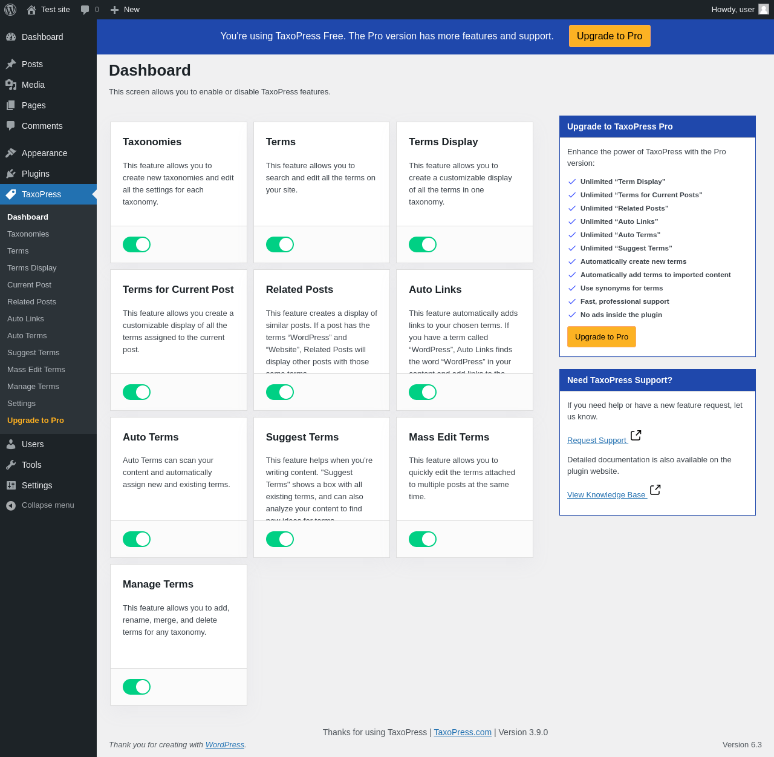774x757 pixels.
Task: Click external link icon beside View Knowledge Base
Action: click(655, 490)
